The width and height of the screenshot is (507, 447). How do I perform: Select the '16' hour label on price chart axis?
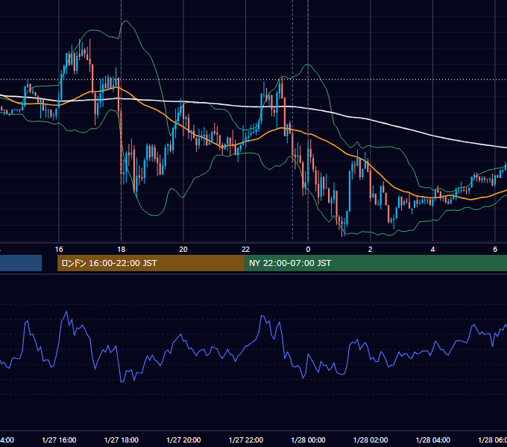pyautogui.click(x=59, y=250)
